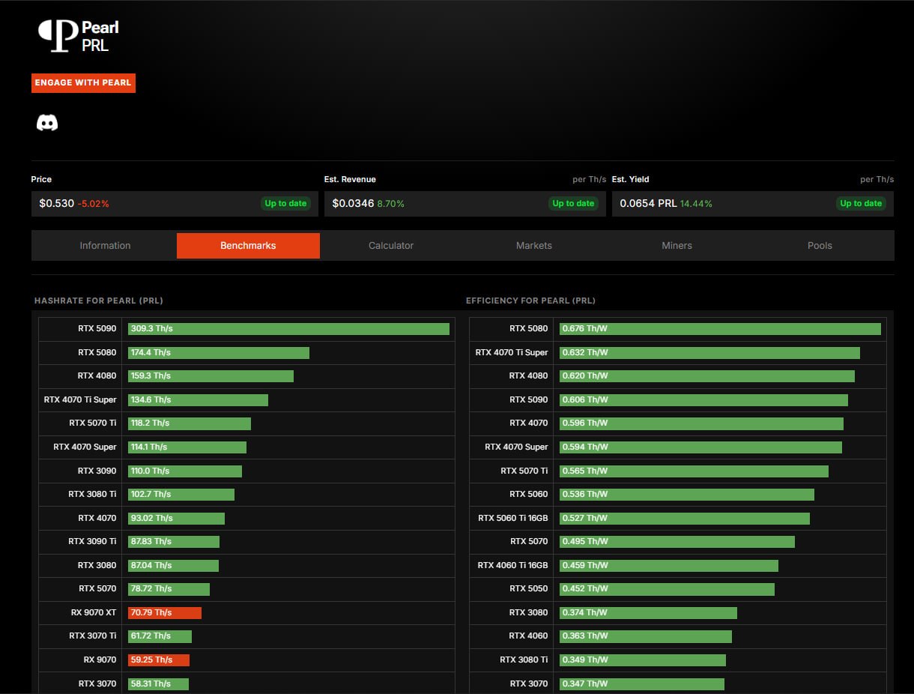Switch to the Pools tab

coord(820,246)
